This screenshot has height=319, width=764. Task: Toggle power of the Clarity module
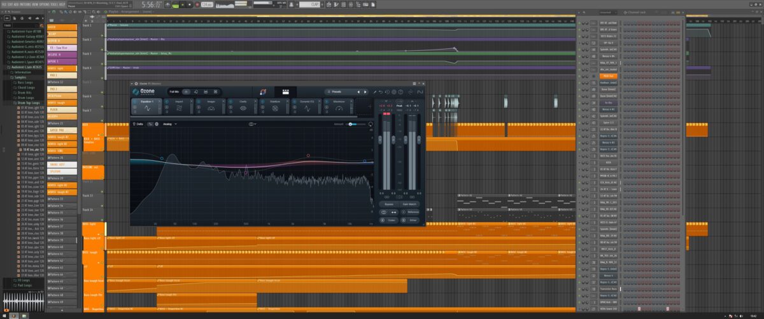pos(230,102)
